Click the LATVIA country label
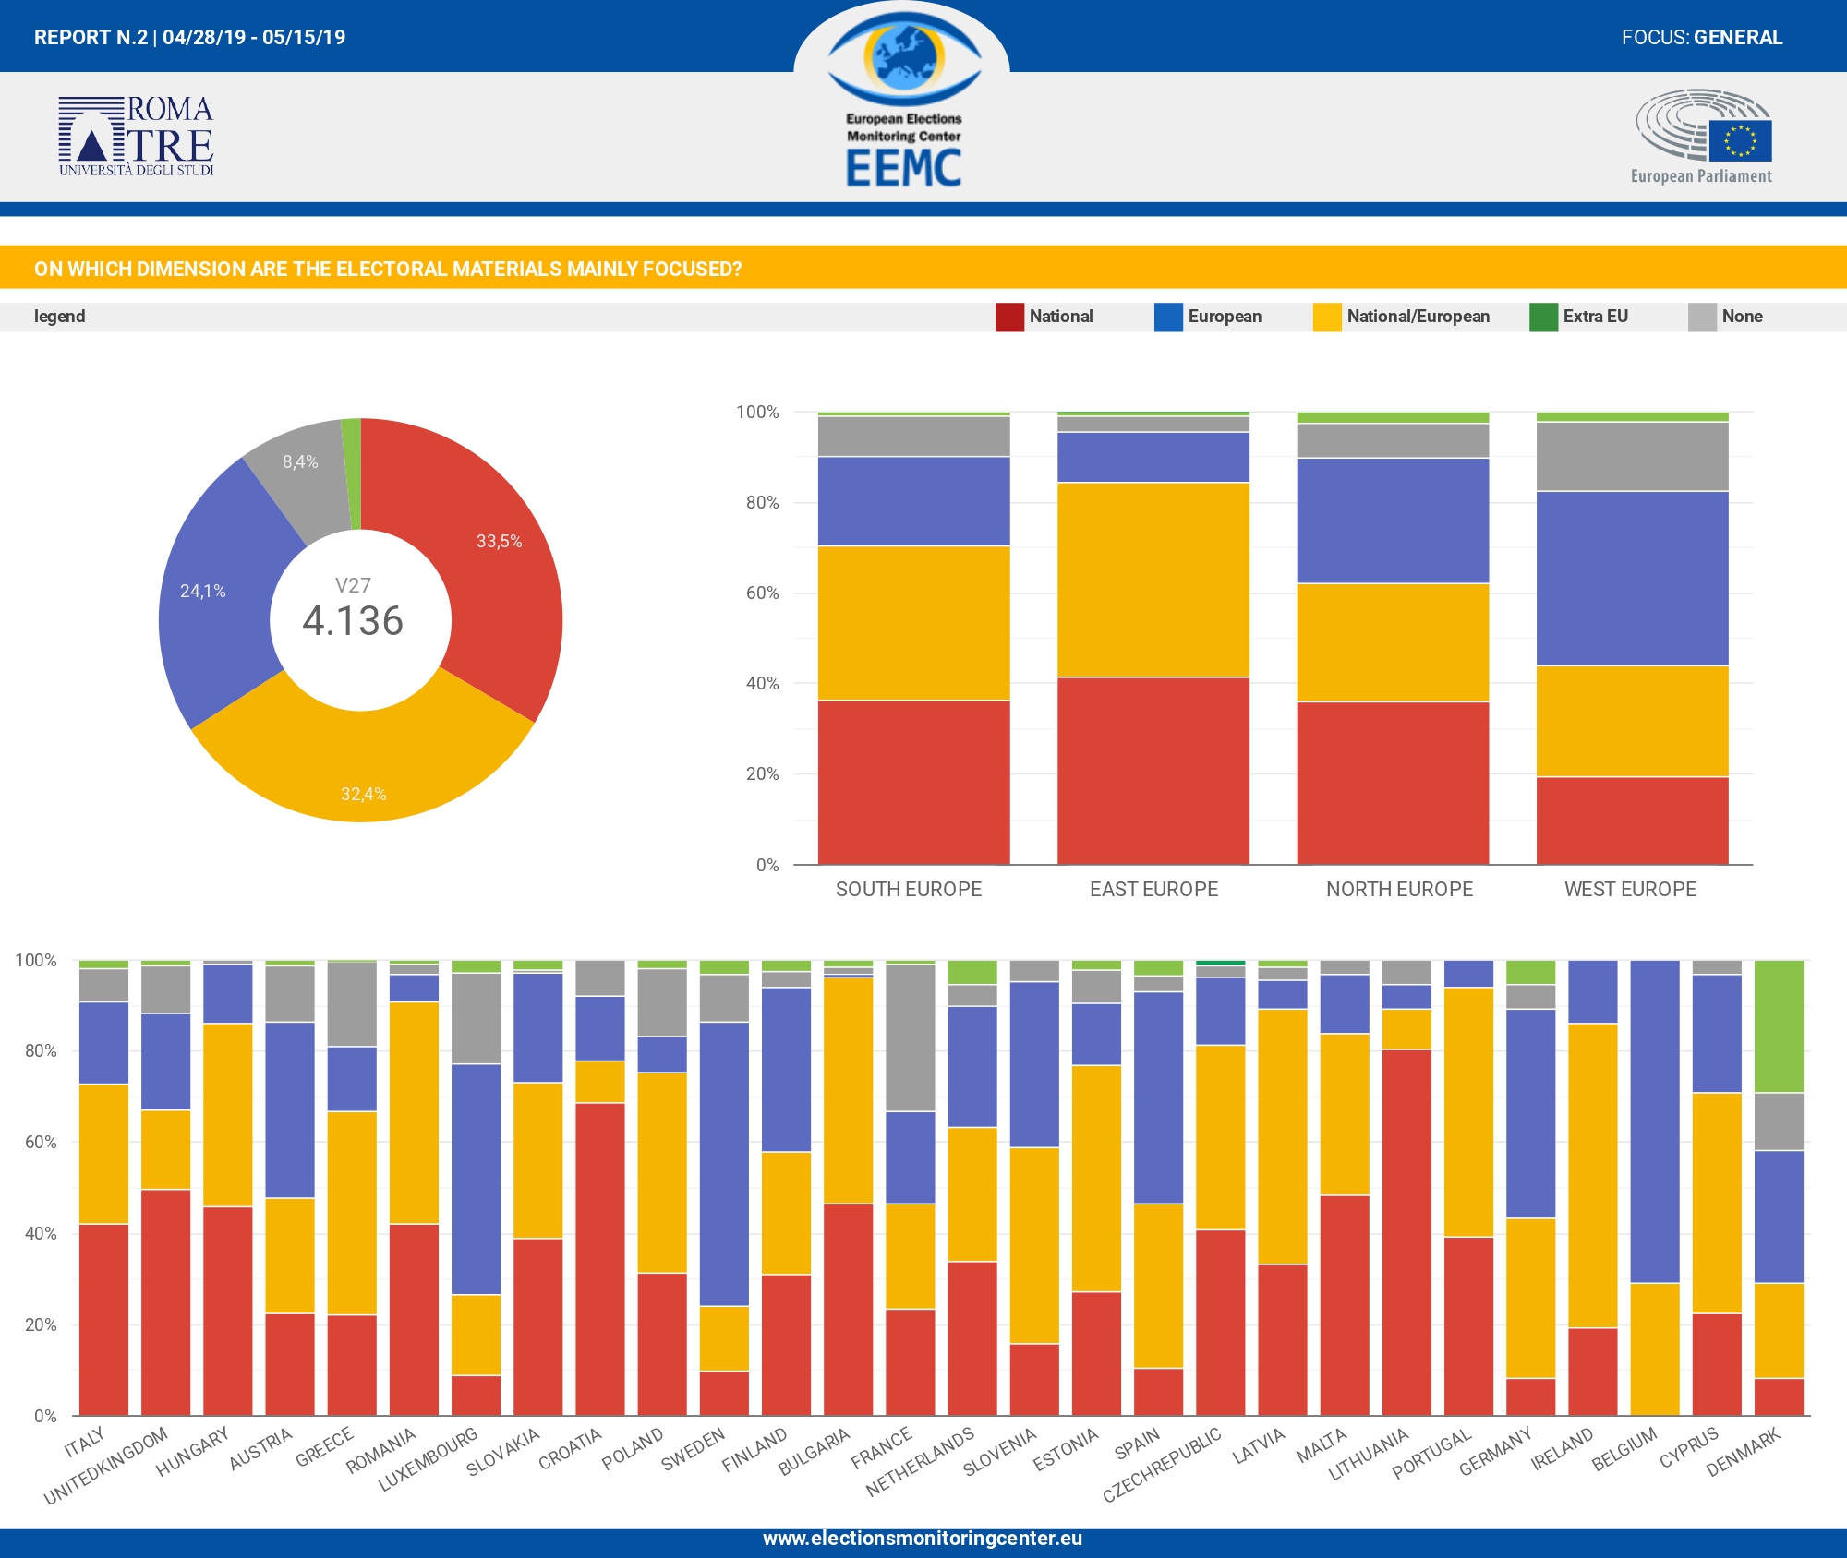 click(x=1259, y=1446)
